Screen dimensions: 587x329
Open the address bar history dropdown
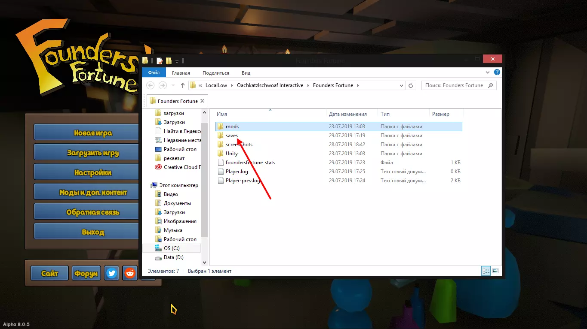coord(401,85)
